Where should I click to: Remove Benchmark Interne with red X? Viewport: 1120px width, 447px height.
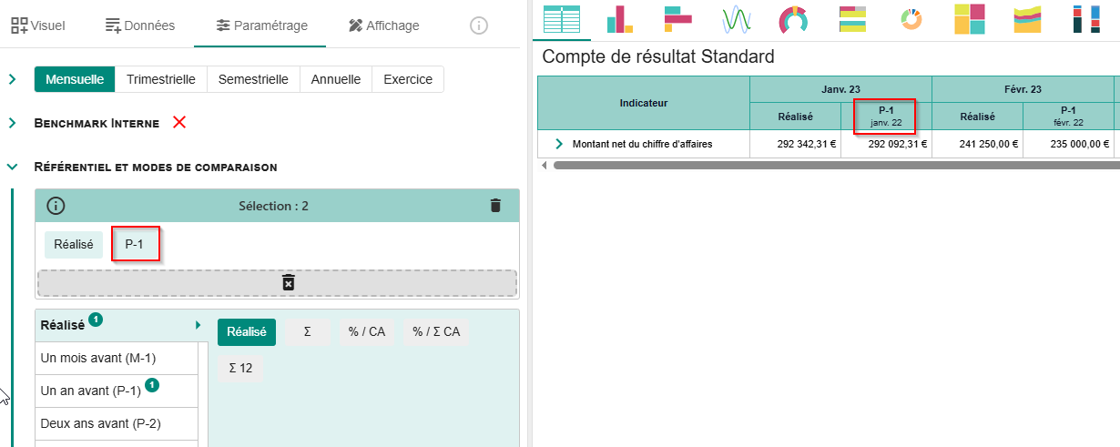tap(179, 122)
